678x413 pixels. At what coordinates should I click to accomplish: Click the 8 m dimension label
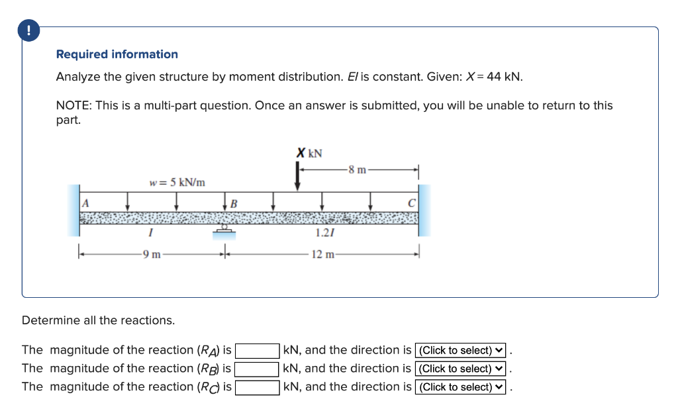358,167
